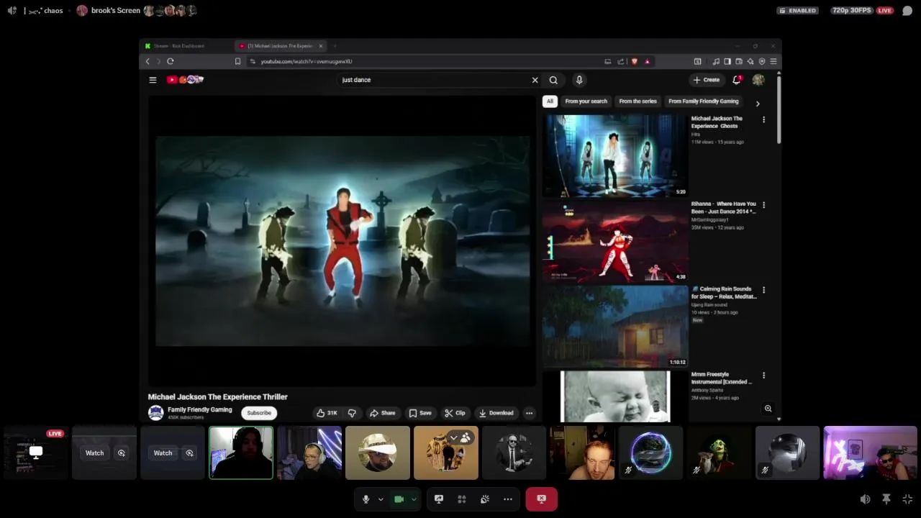This screenshot has height=518, width=921.
Task: Toggle the camera on/off button
Action: click(x=399, y=499)
